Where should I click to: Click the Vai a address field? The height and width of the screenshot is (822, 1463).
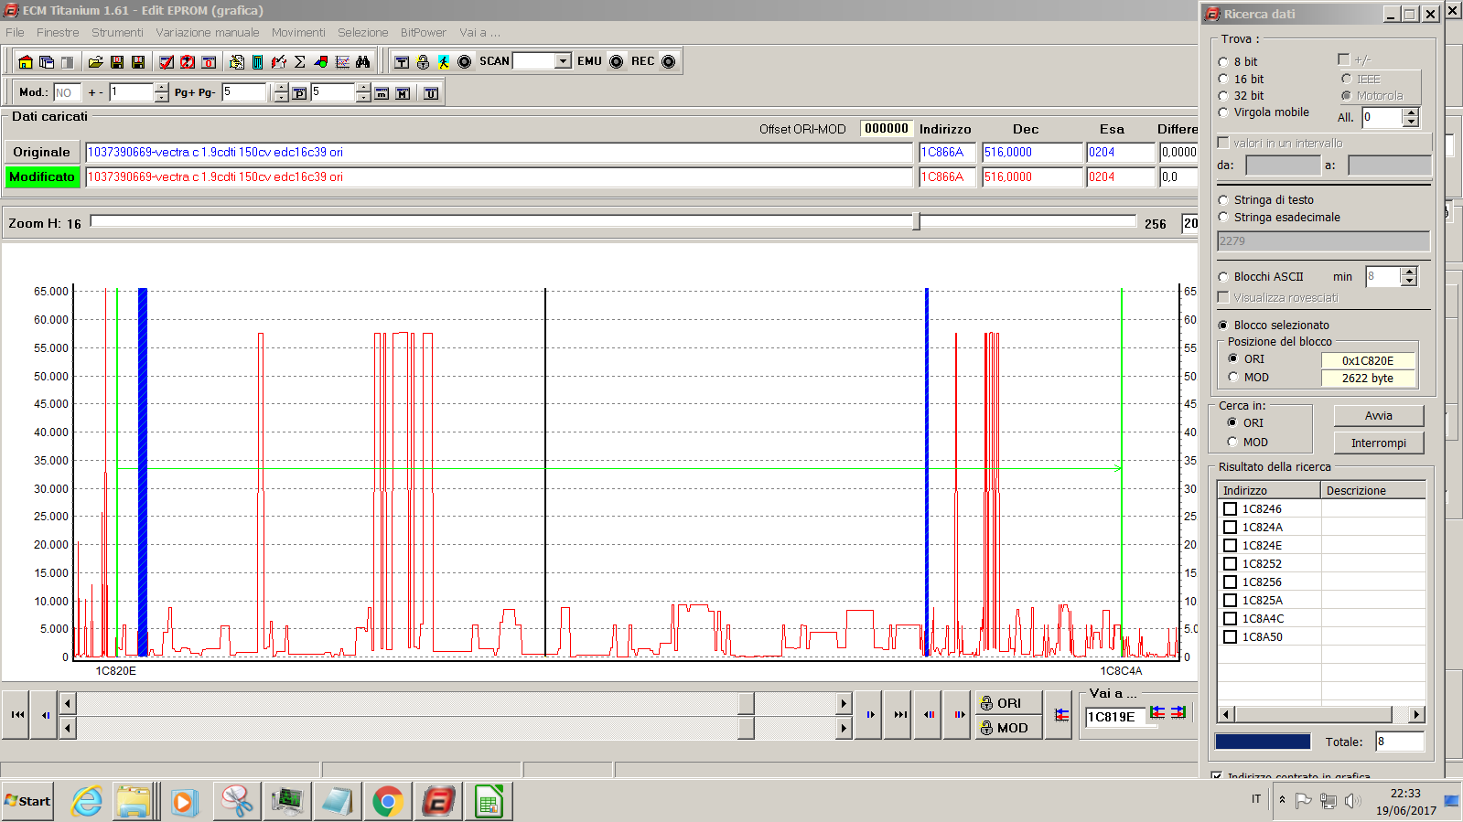point(1113,717)
